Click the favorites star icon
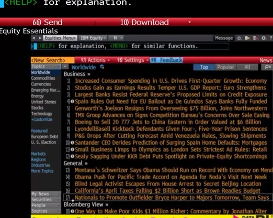The height and width of the screenshot is (218, 273). [239, 38]
